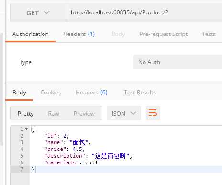Open the Pre-request Script tab
This screenshot has height=185, width=222.
tap(163, 34)
